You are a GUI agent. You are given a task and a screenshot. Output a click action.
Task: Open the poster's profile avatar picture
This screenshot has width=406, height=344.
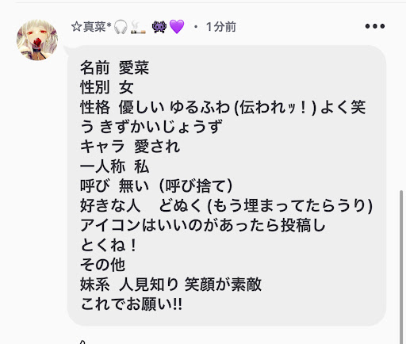[37, 40]
